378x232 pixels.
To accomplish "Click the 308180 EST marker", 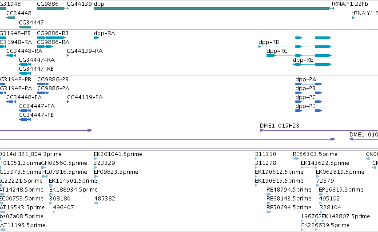I will pyautogui.click(x=51, y=203).
